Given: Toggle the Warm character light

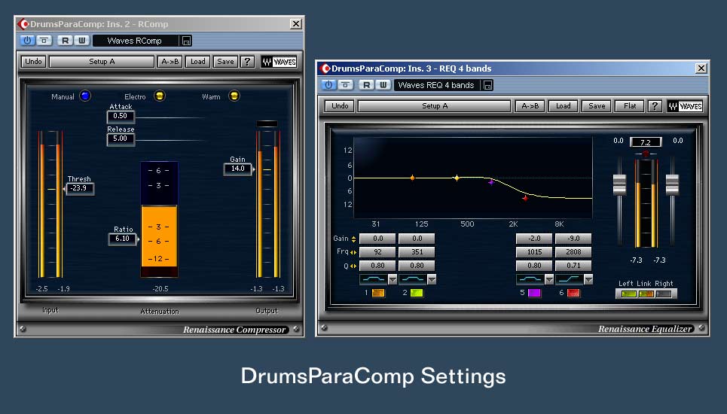Looking at the screenshot, I should tap(234, 96).
